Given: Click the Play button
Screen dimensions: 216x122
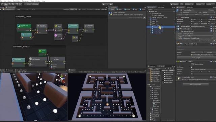Looking at the screenshot, I should coord(104,4).
